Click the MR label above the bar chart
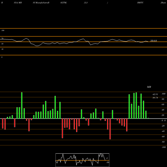Image resolution: width=167 pixels, height=167 pixels. coord(149,87)
